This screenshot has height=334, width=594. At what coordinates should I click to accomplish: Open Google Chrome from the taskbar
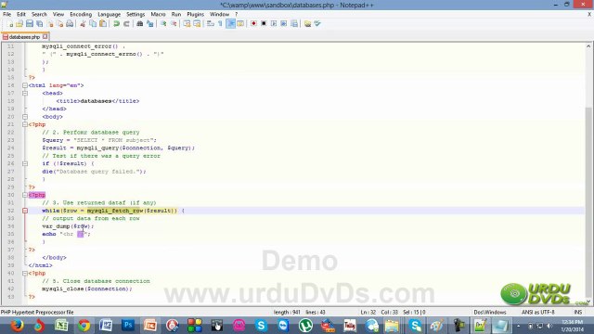coord(84,326)
